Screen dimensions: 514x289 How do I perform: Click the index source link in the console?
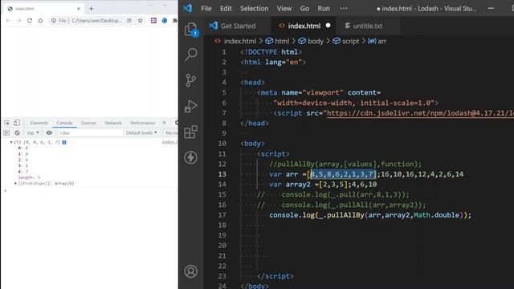click(169, 142)
